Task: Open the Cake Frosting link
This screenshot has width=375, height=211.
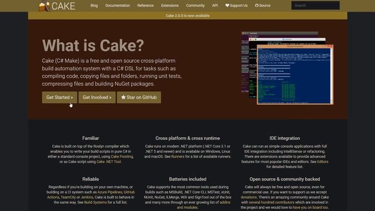Action: pyautogui.click(x=122, y=156)
